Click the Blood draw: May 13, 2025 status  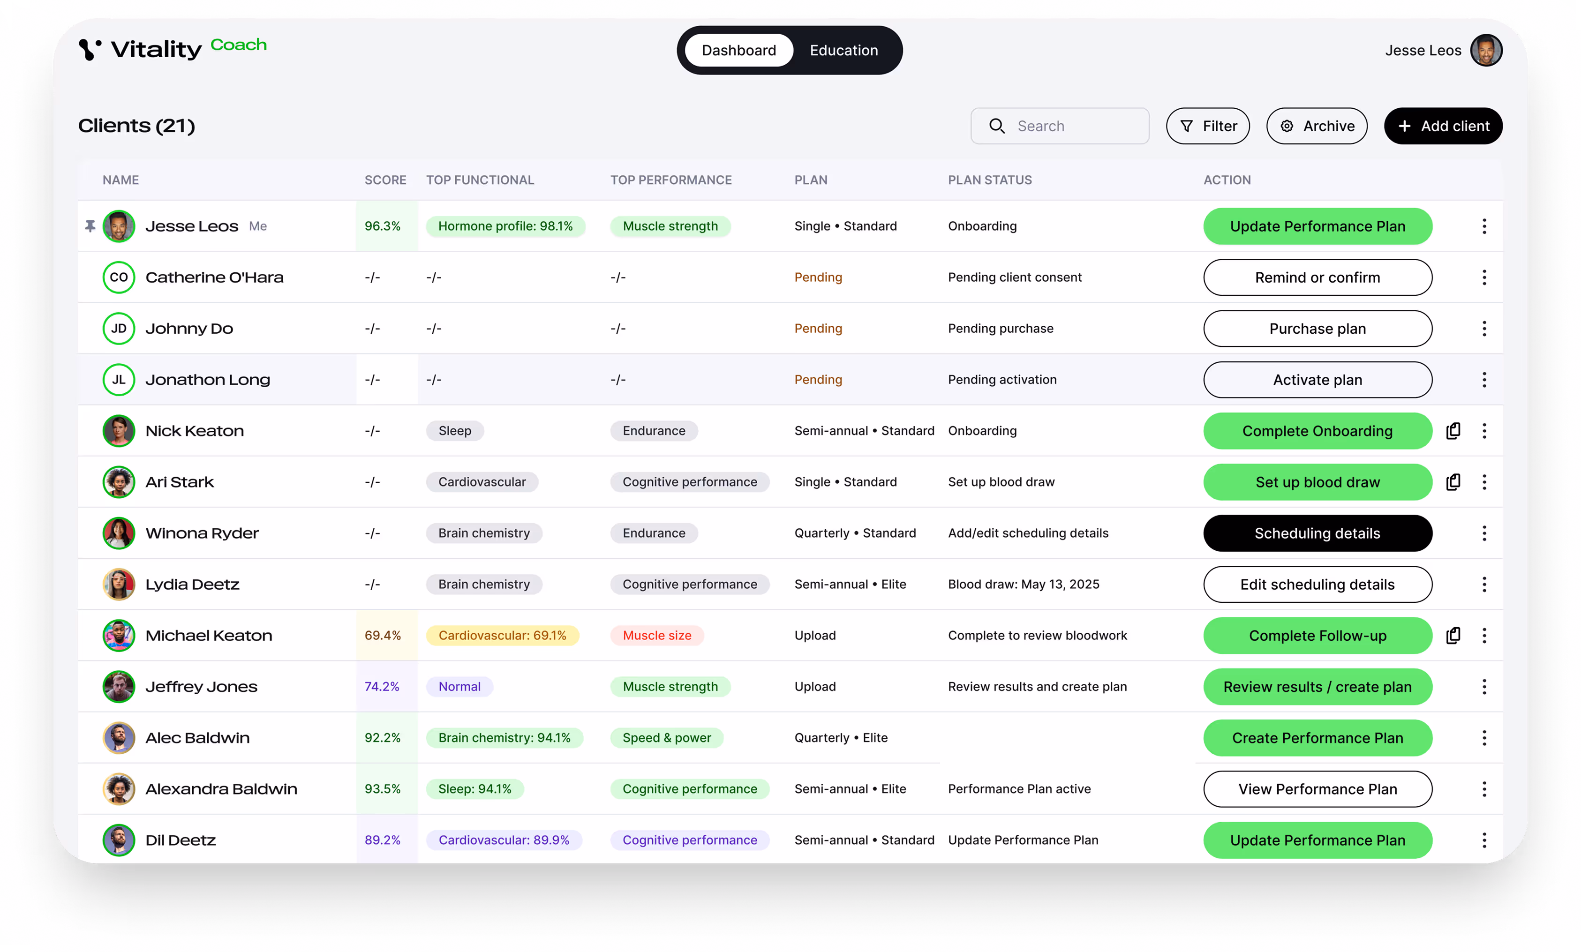pyautogui.click(x=1024, y=585)
